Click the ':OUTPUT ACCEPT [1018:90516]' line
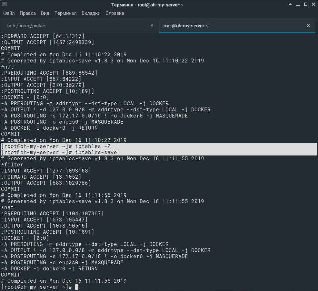318x291 pixels. click(x=45, y=226)
